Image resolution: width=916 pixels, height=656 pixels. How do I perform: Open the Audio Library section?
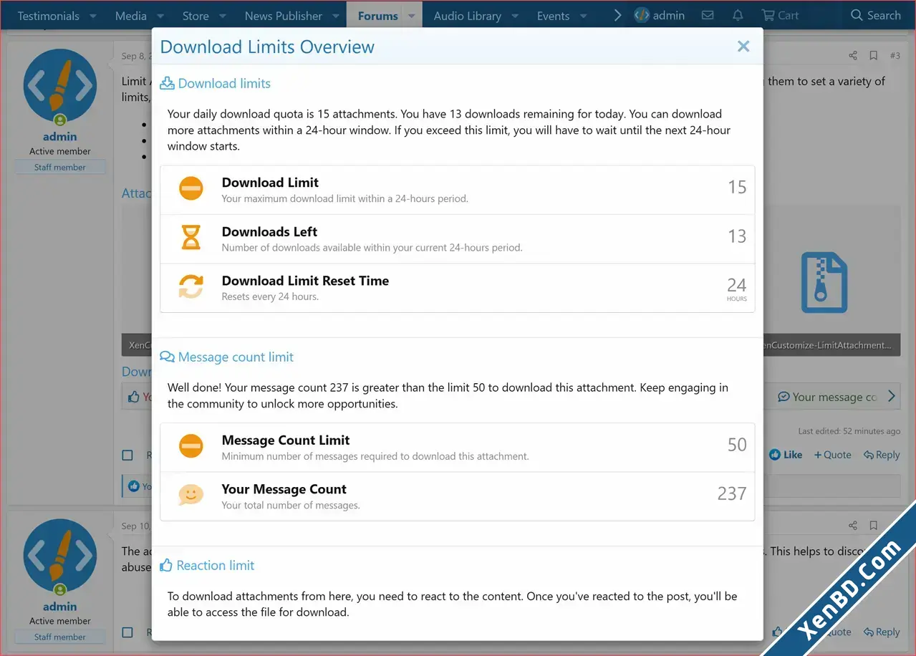[468, 16]
